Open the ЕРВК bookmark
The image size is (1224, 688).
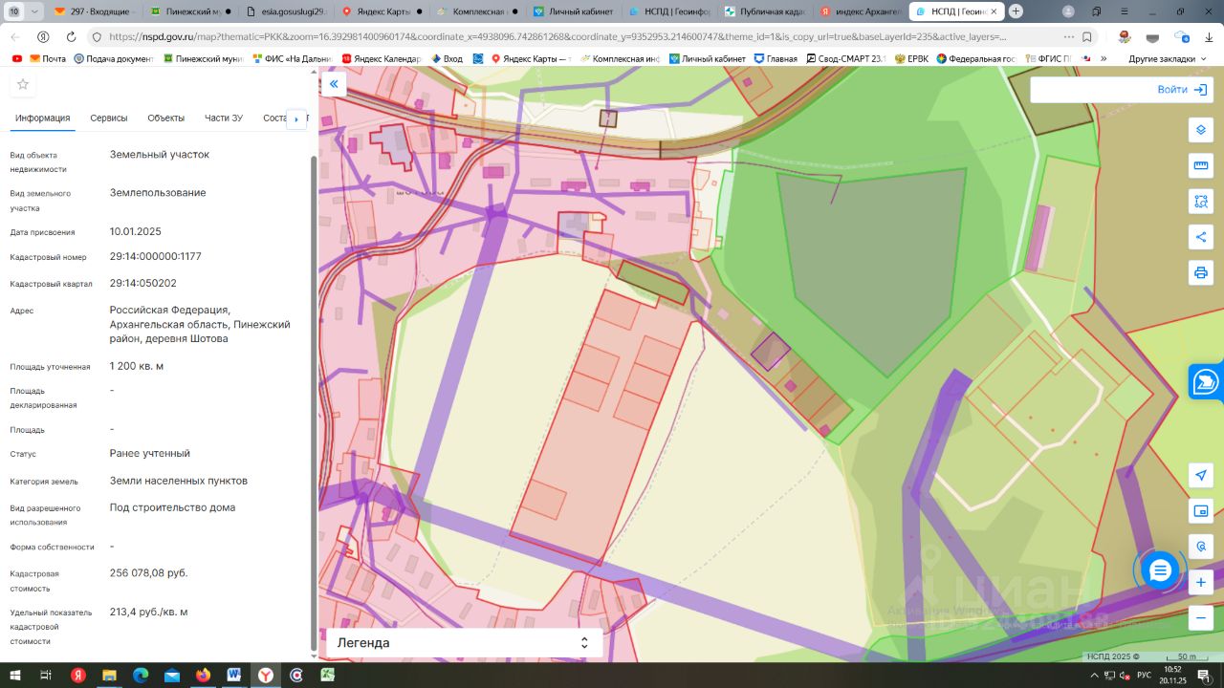click(911, 58)
